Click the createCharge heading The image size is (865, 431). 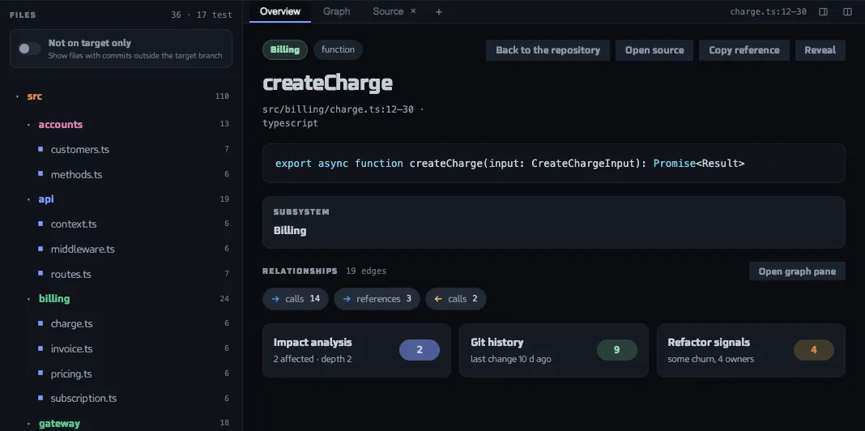(x=328, y=83)
